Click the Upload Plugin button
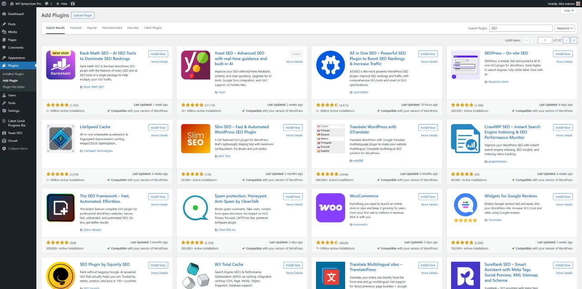The width and height of the screenshot is (582, 289). click(x=83, y=15)
